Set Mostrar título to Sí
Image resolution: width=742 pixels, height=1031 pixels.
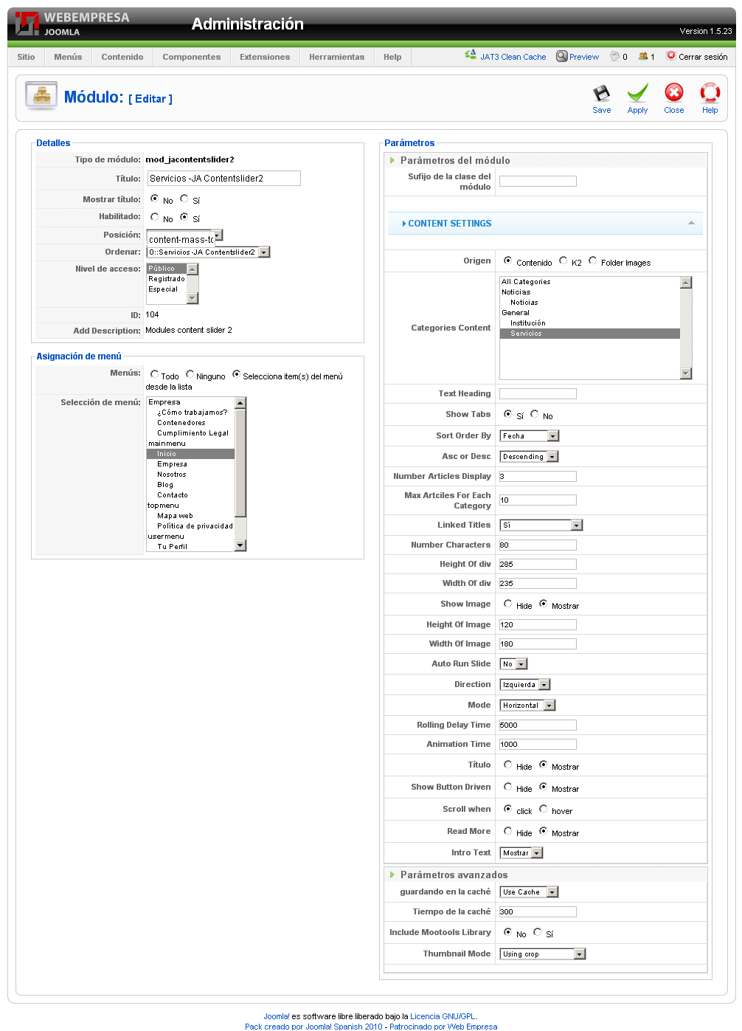tap(184, 199)
